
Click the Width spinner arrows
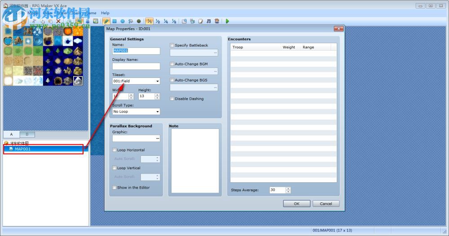click(131, 96)
